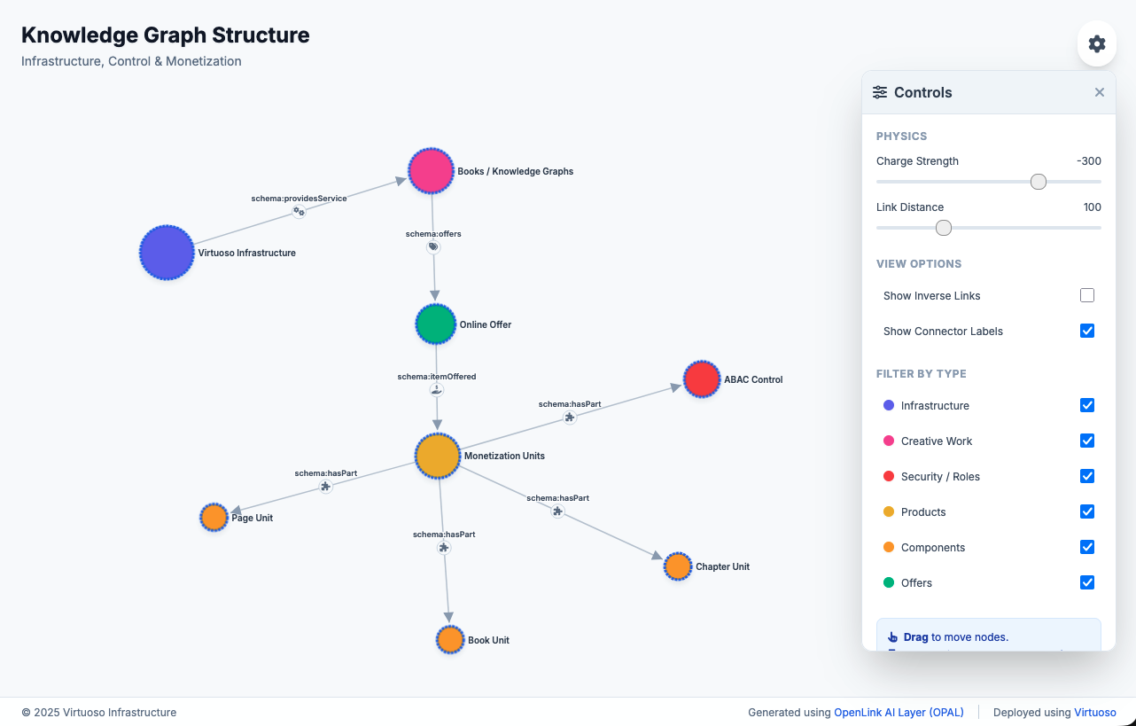Viewport: 1136px width, 726px height.
Task: Disable Show Connector Labels checkbox
Action: tap(1087, 331)
